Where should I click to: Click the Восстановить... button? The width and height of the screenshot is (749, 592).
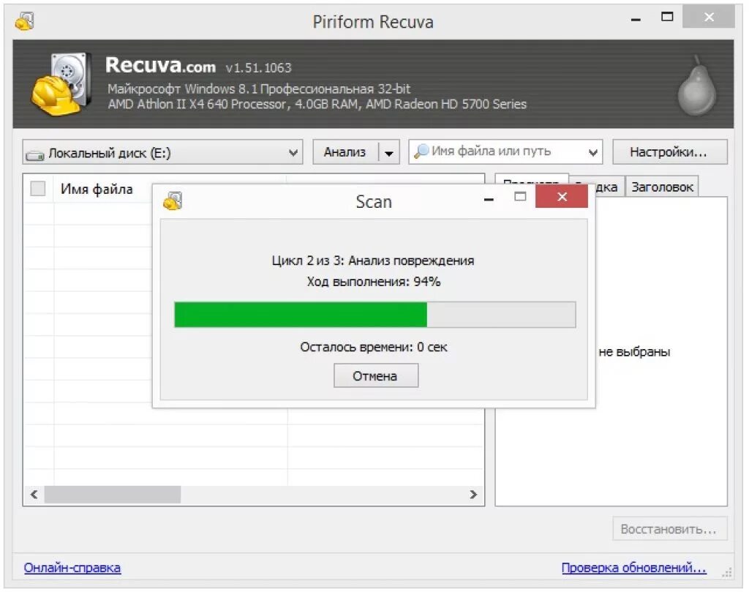[670, 529]
